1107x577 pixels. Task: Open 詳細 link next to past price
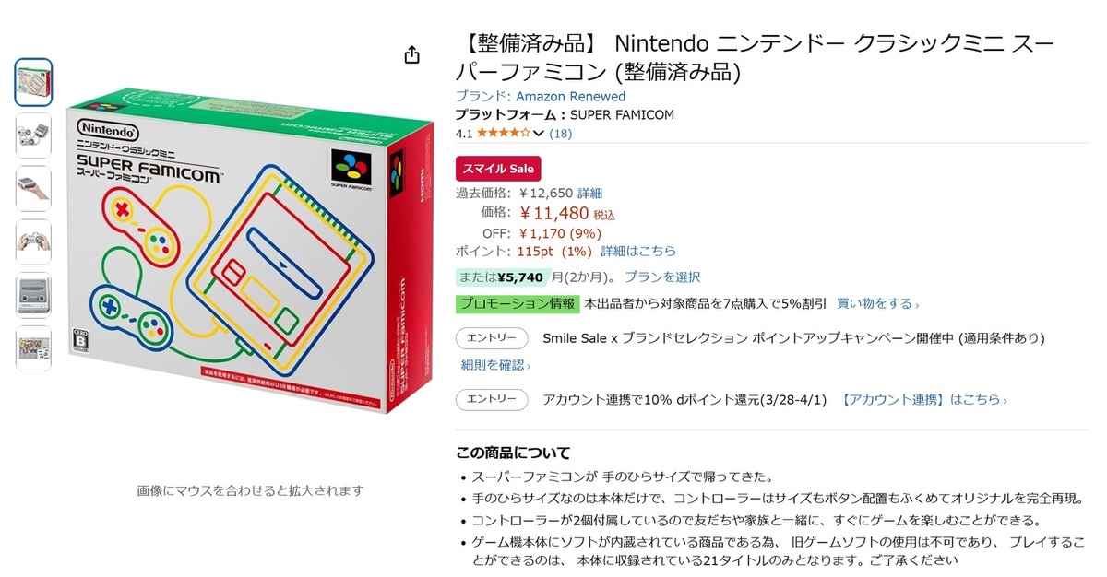(x=589, y=194)
